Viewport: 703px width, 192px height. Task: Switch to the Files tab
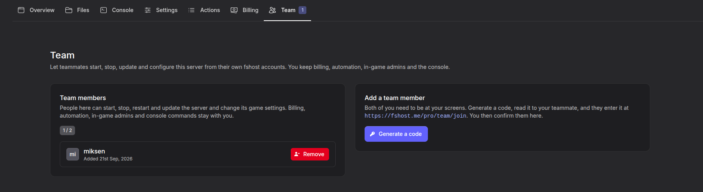pos(77,10)
